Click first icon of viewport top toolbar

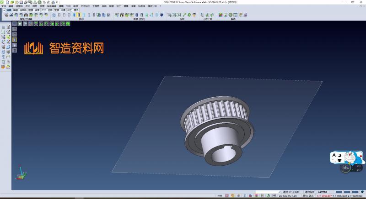pyautogui.click(x=15, y=24)
